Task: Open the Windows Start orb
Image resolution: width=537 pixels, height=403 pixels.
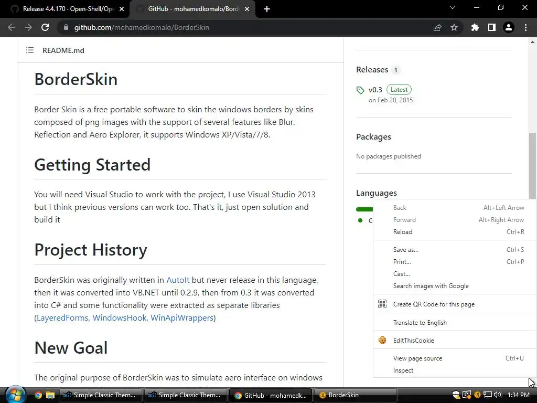Action: click(x=15, y=395)
